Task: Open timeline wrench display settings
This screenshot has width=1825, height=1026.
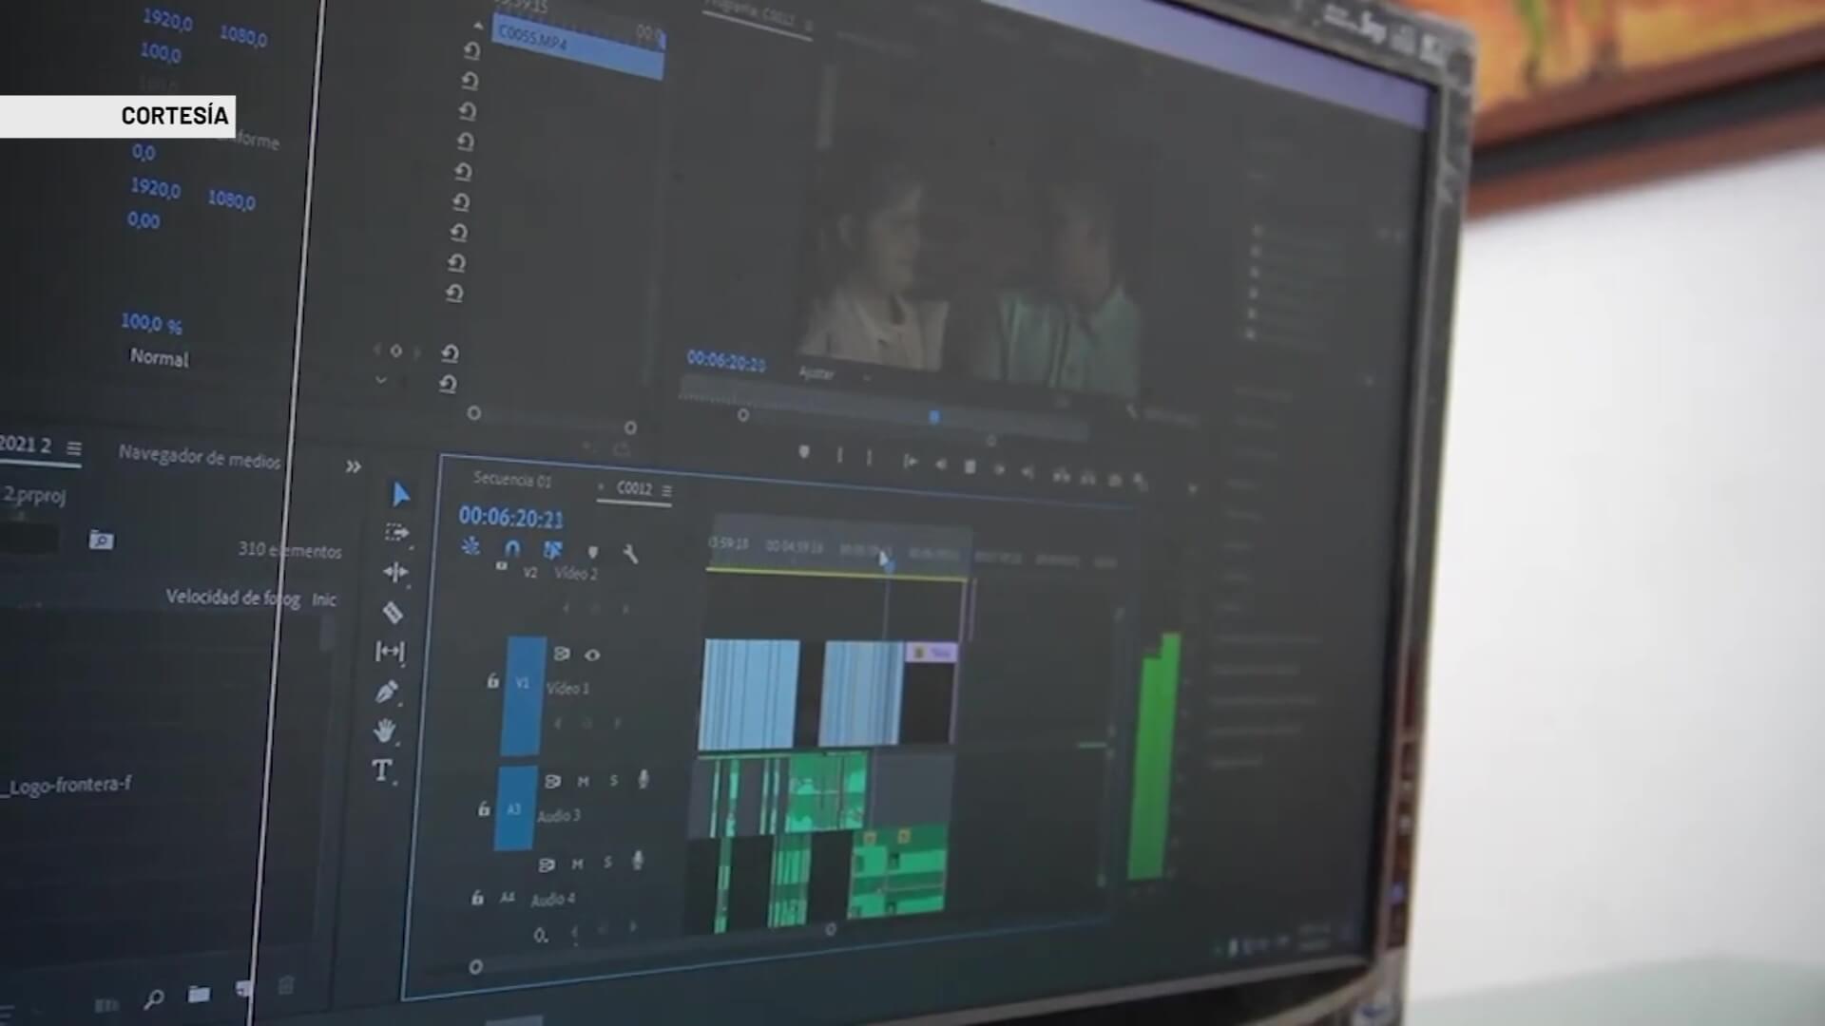Action: pyautogui.click(x=629, y=553)
